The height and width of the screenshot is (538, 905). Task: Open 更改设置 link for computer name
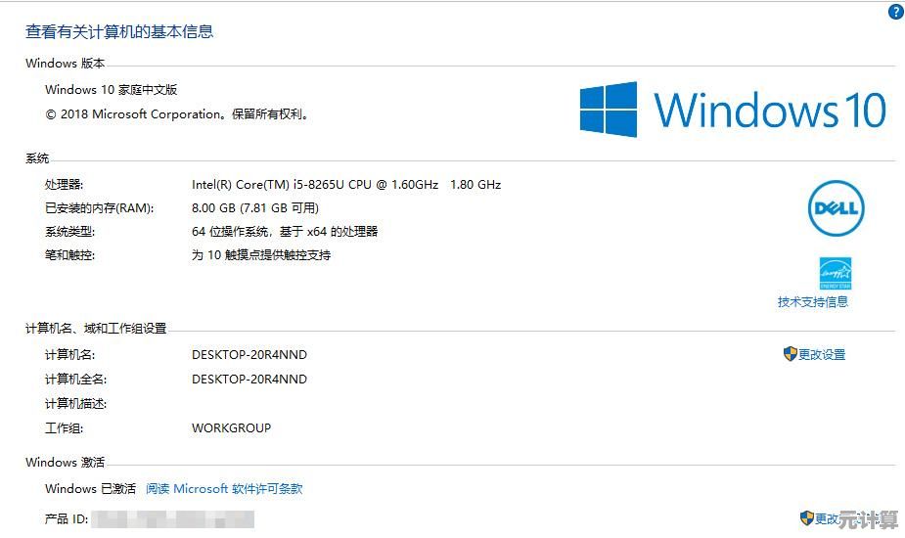(x=821, y=354)
